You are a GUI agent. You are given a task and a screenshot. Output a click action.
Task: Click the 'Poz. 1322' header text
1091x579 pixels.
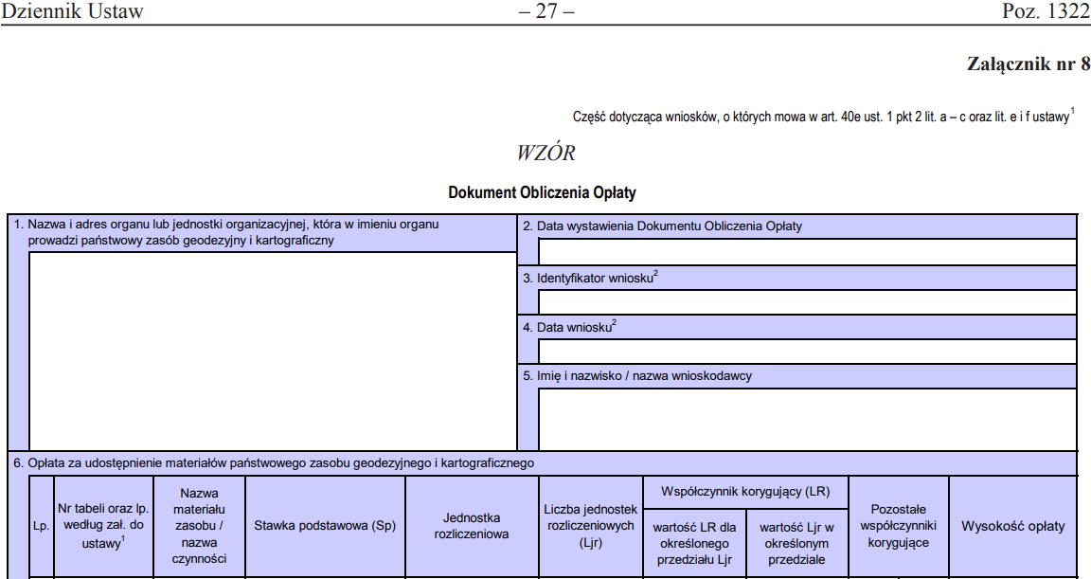pos(1046,12)
